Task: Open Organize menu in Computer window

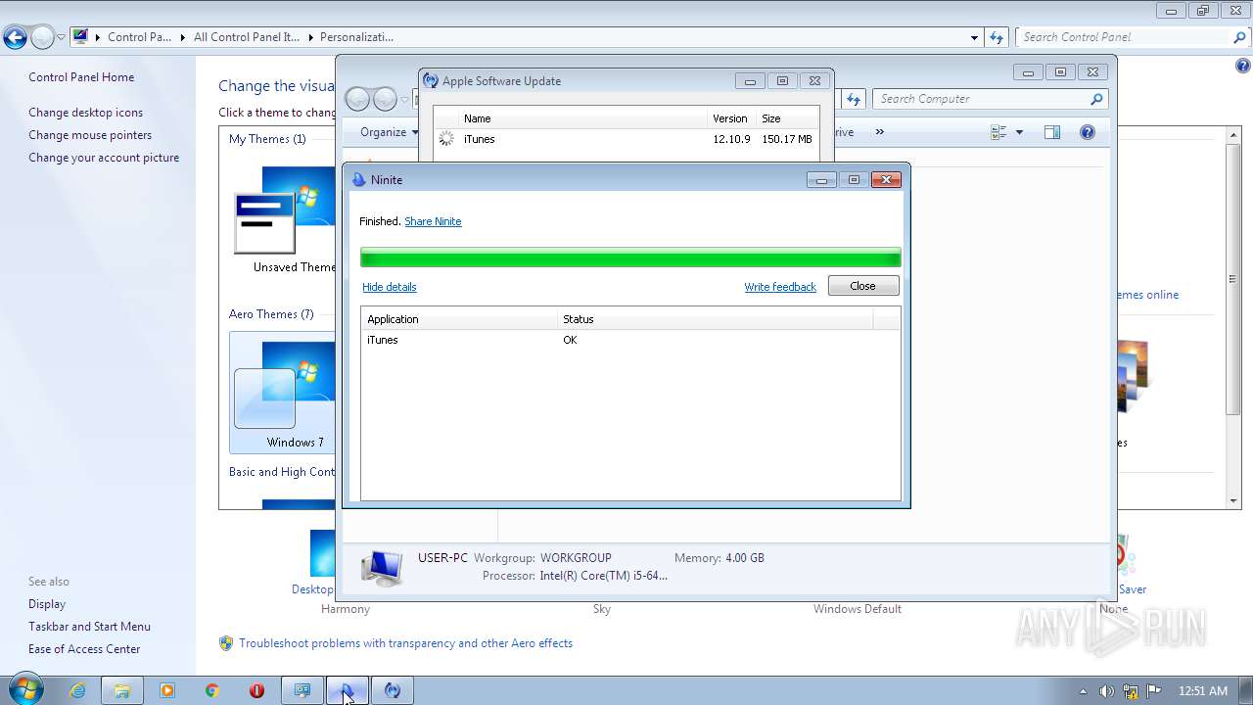Action: point(389,132)
